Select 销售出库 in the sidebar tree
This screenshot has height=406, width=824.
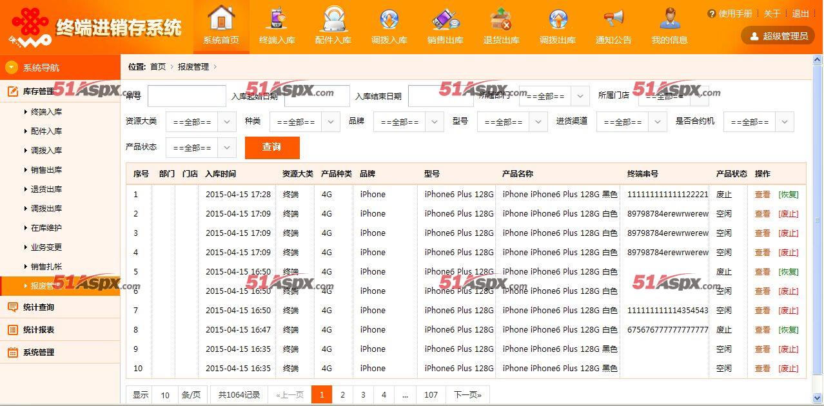click(x=46, y=170)
